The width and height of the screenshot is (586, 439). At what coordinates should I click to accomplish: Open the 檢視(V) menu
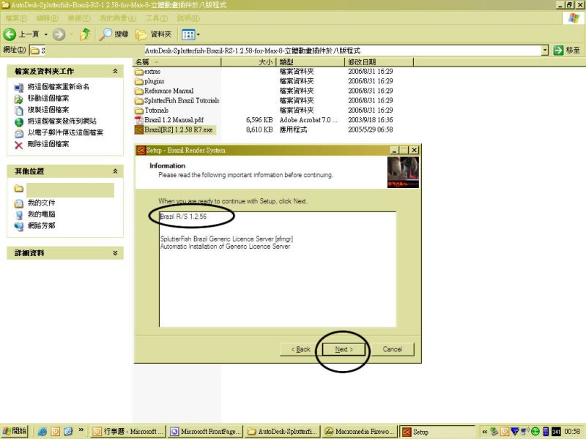coord(79,18)
